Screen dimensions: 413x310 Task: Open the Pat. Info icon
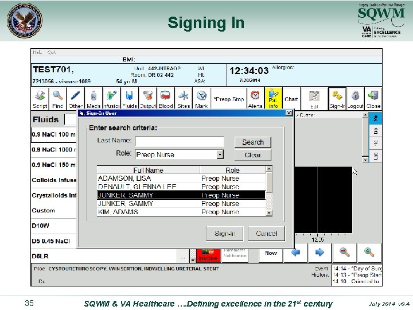tap(274, 99)
